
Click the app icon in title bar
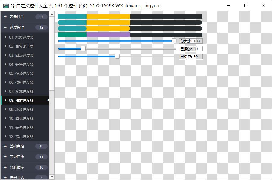[x=6, y=6]
